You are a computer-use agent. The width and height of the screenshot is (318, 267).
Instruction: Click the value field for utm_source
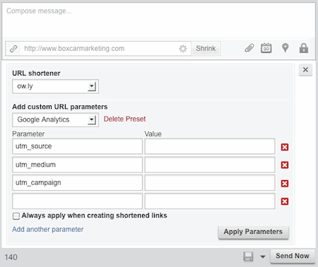210,146
